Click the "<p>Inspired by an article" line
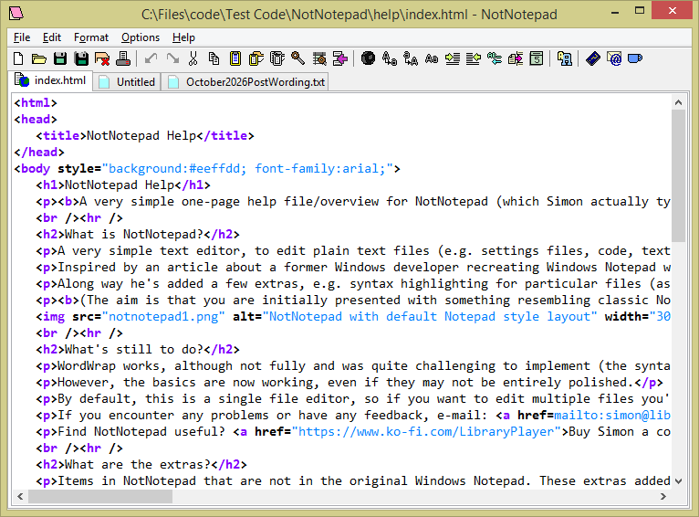 [x=353, y=268]
